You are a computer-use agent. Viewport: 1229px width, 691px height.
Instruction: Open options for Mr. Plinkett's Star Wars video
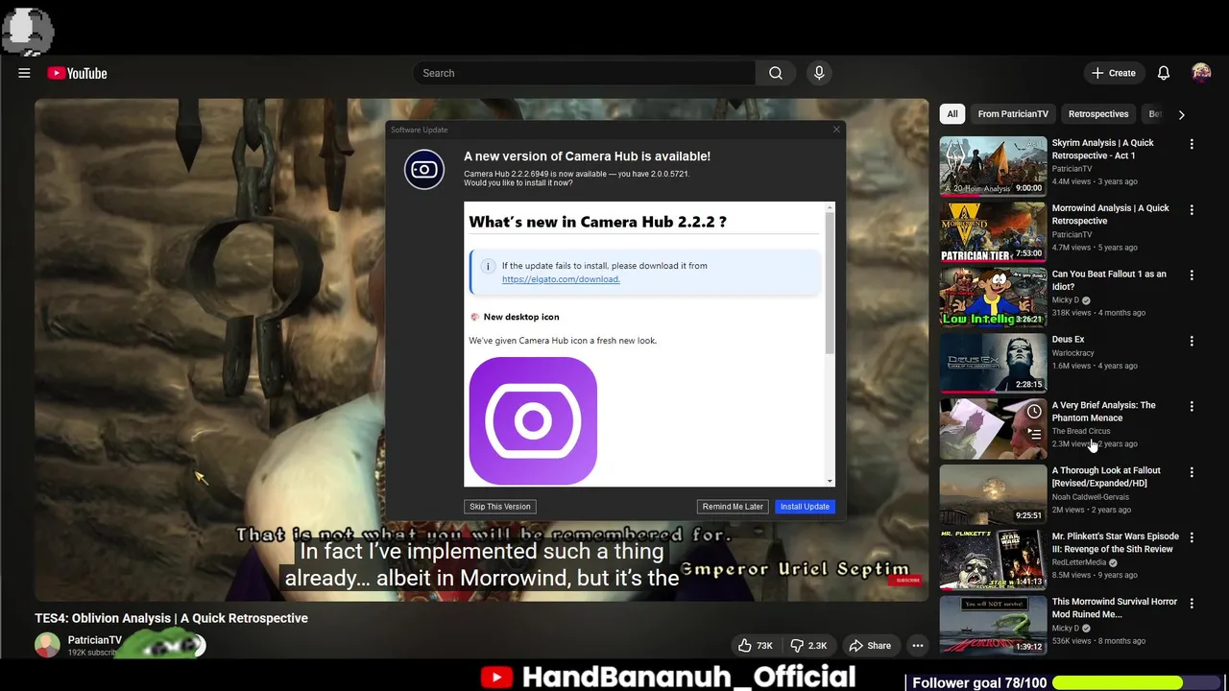1192,538
